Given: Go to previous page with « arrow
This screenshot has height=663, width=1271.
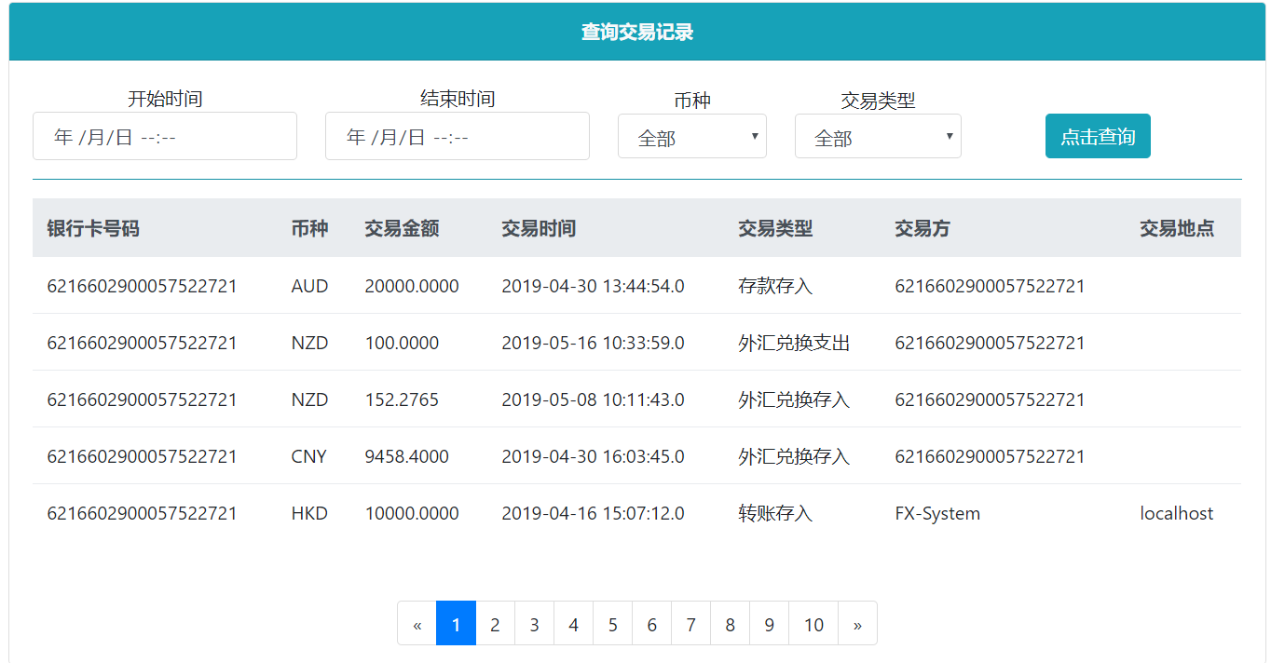Looking at the screenshot, I should [x=417, y=624].
